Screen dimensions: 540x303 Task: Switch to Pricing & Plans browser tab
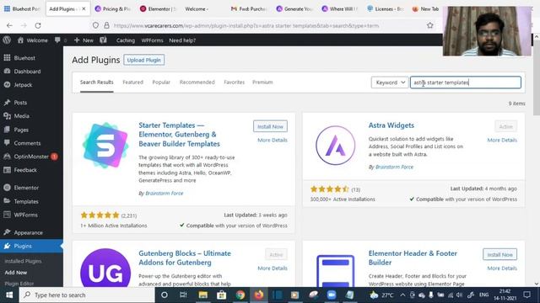(x=114, y=9)
